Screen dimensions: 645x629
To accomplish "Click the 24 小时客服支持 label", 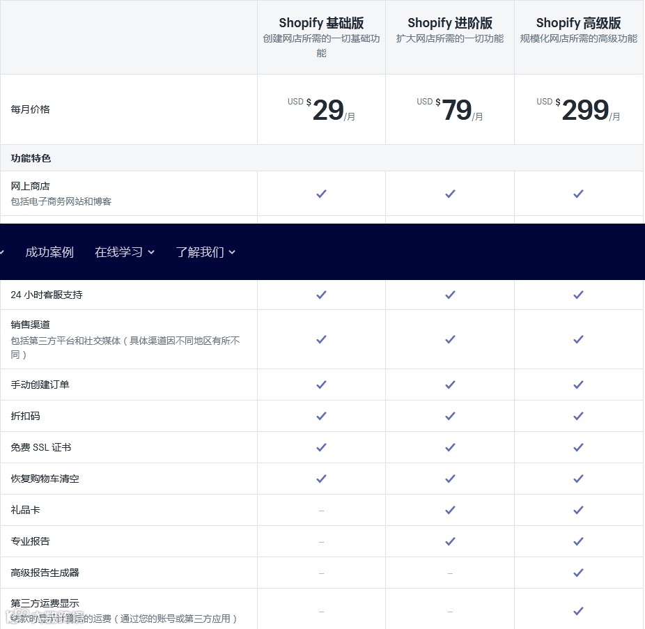I will click(47, 295).
